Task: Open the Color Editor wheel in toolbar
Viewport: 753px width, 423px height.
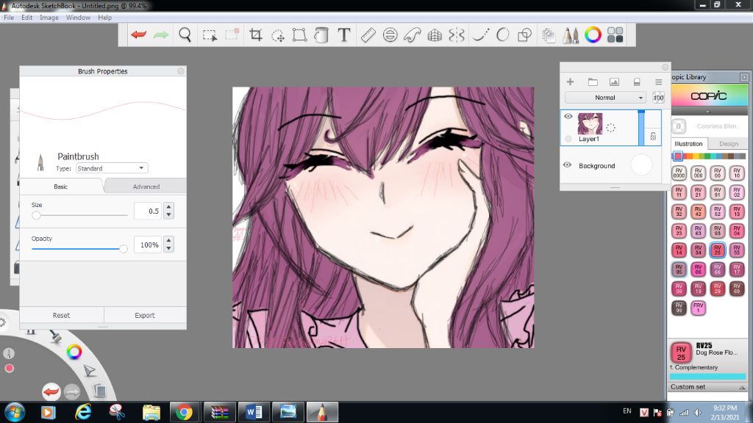Action: coord(593,35)
